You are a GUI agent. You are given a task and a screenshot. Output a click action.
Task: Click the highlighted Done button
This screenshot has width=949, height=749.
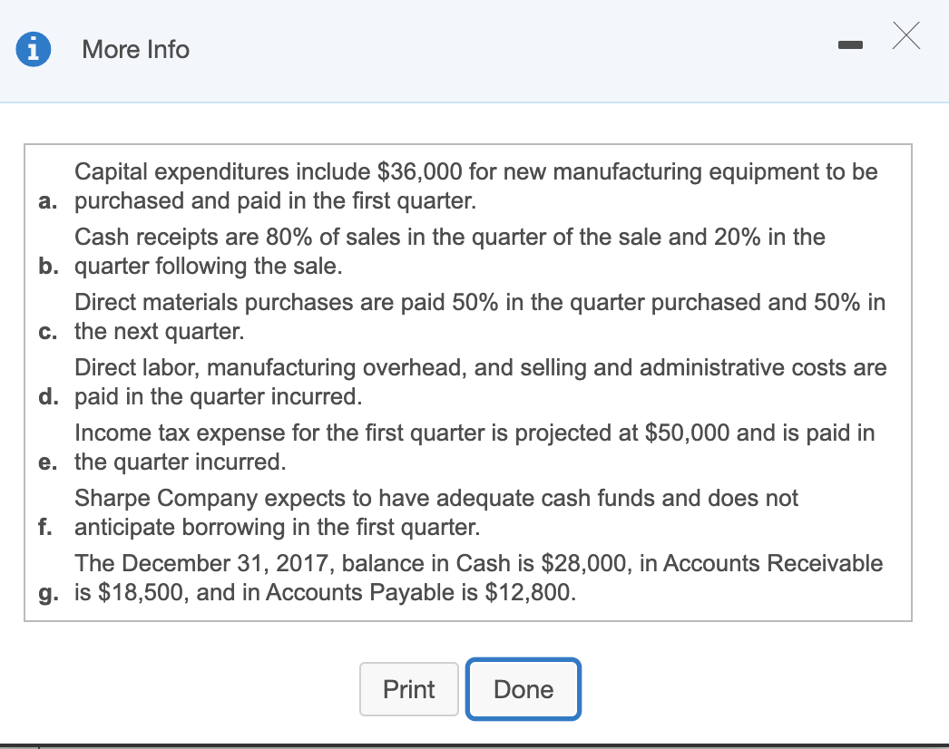tap(523, 689)
